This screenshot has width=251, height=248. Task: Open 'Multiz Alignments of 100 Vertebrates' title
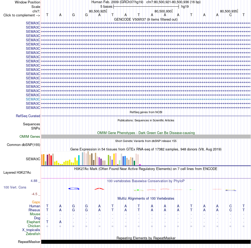point(146,198)
